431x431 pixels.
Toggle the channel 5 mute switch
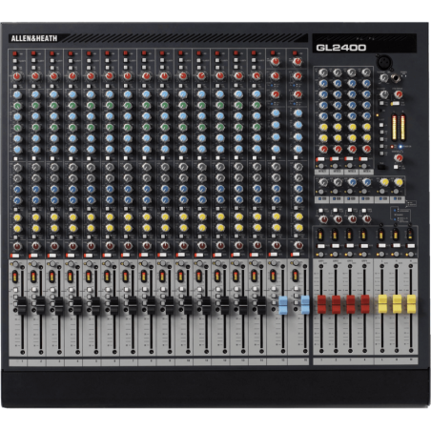click(x=89, y=256)
